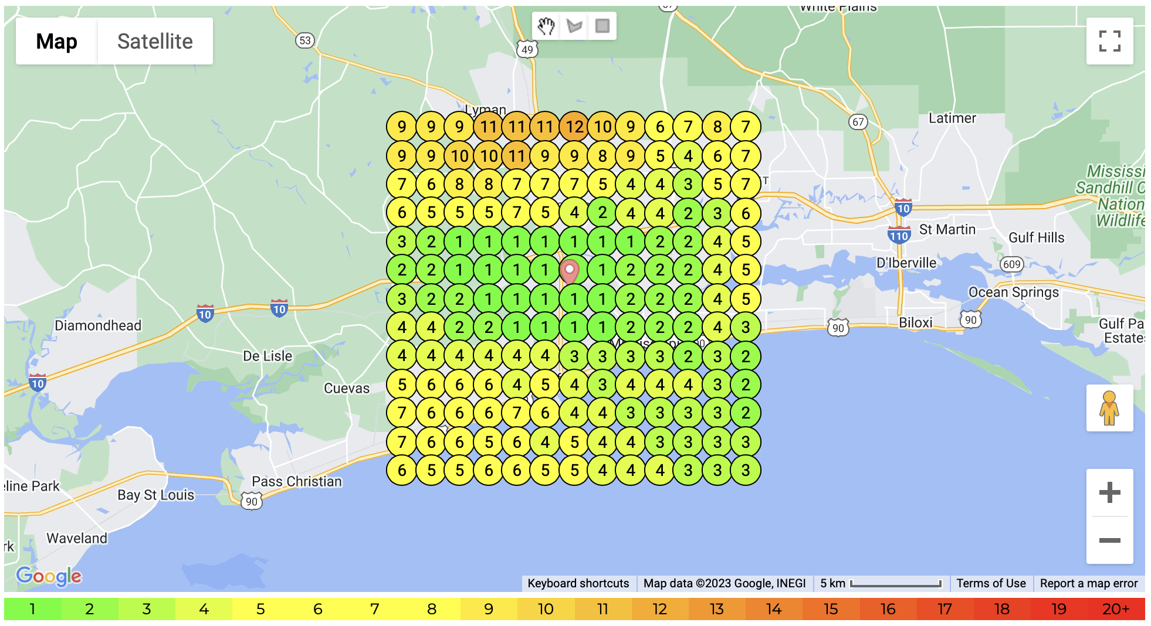This screenshot has width=1151, height=626.
Task: Select legend swatch labeled 7
Action: (375, 609)
